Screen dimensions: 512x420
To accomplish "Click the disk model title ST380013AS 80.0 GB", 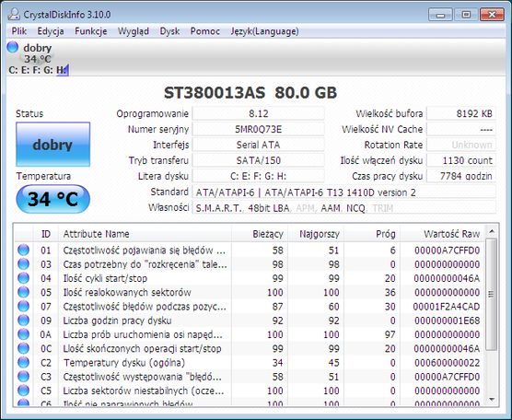I will pyautogui.click(x=250, y=93).
